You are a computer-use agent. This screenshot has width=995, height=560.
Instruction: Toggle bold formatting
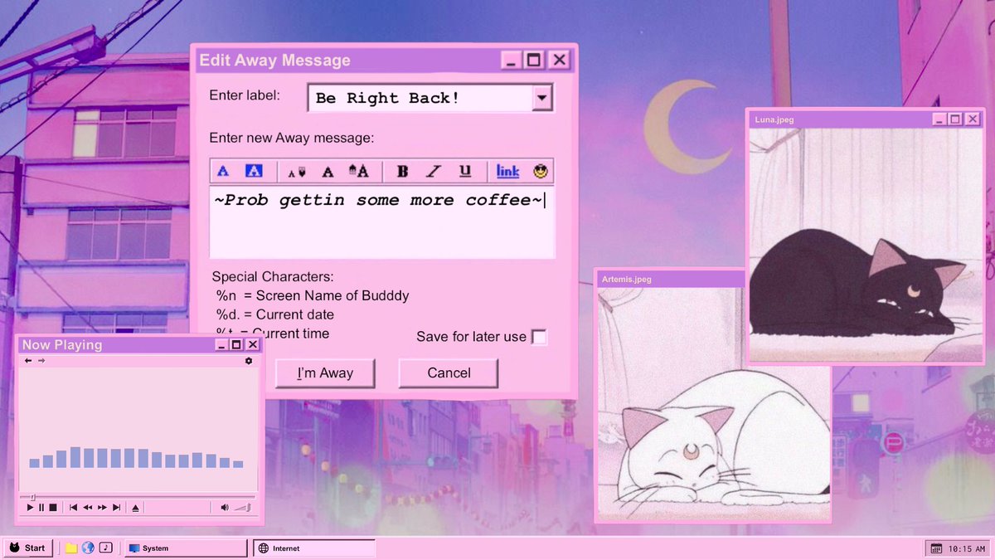click(x=403, y=171)
